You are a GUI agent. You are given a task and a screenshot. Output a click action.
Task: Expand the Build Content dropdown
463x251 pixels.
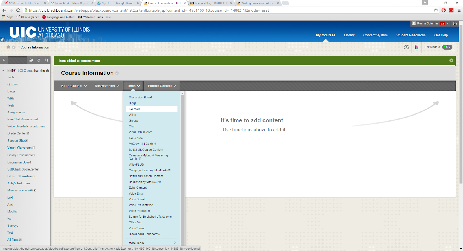point(74,86)
